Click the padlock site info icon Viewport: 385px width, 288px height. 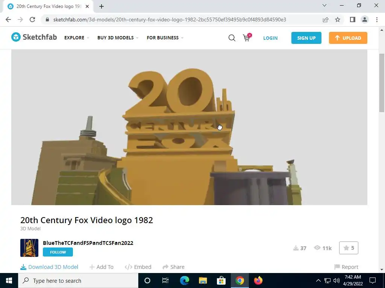click(47, 19)
